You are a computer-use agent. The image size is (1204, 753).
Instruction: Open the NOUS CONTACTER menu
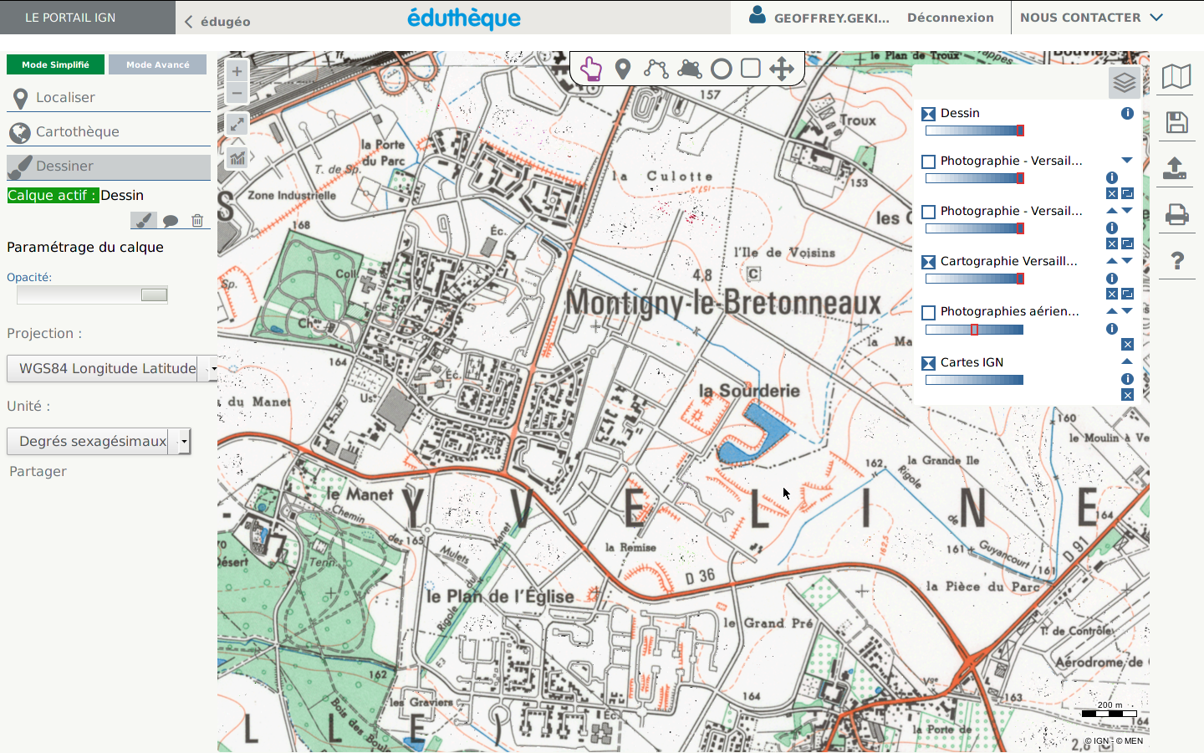click(x=1090, y=18)
